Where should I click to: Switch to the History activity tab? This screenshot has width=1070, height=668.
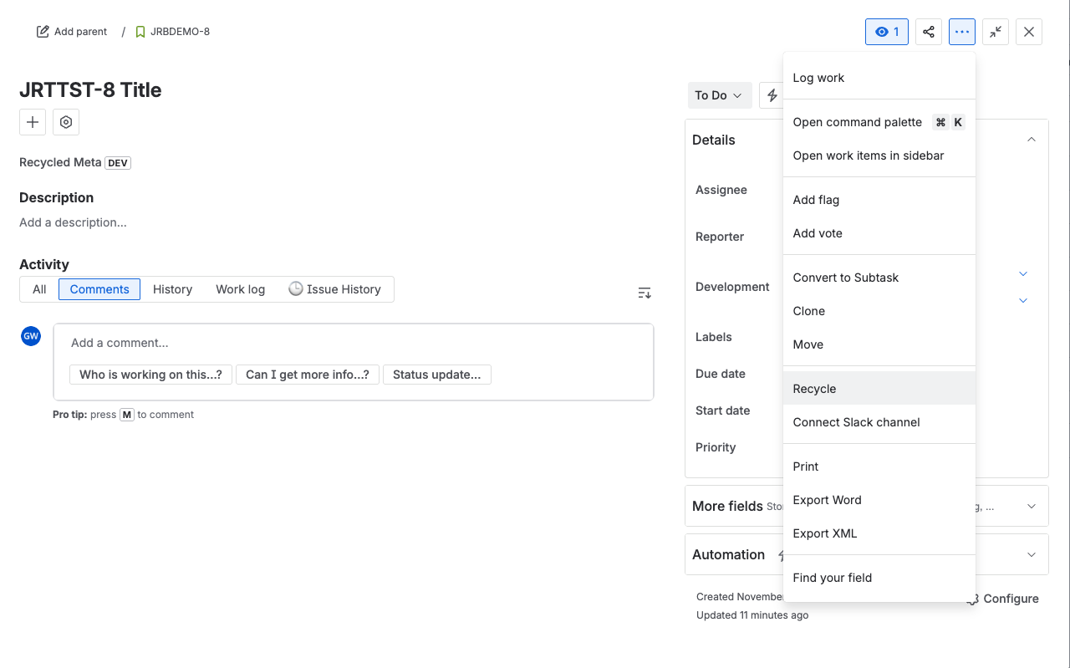point(172,289)
